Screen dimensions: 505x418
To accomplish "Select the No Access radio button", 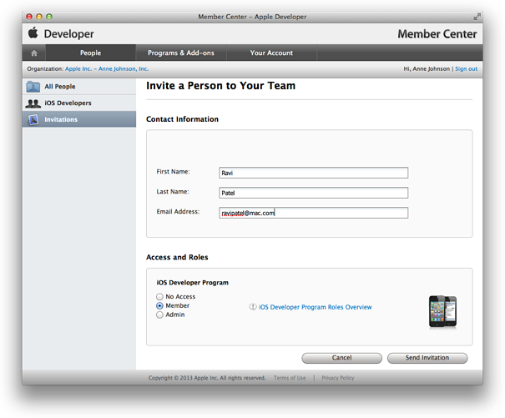I will coord(159,296).
